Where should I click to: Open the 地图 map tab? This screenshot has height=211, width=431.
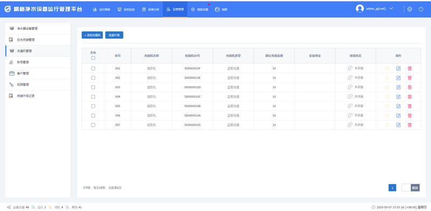[x=221, y=9]
